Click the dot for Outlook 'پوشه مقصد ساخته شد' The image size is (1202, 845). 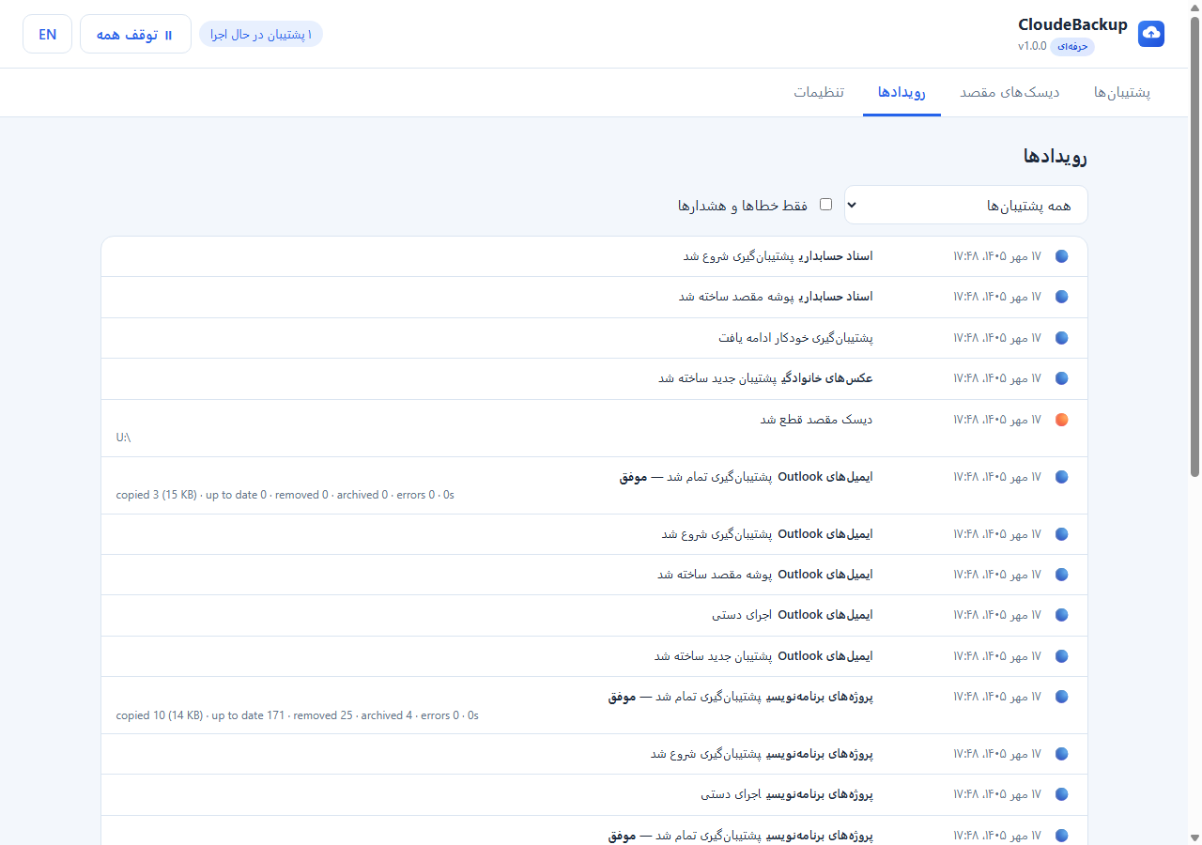point(1062,575)
